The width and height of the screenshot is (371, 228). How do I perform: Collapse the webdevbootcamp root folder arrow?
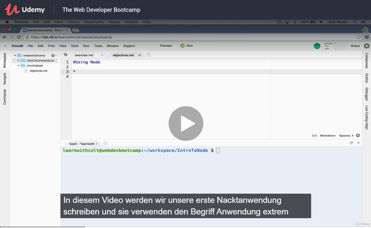(15, 56)
